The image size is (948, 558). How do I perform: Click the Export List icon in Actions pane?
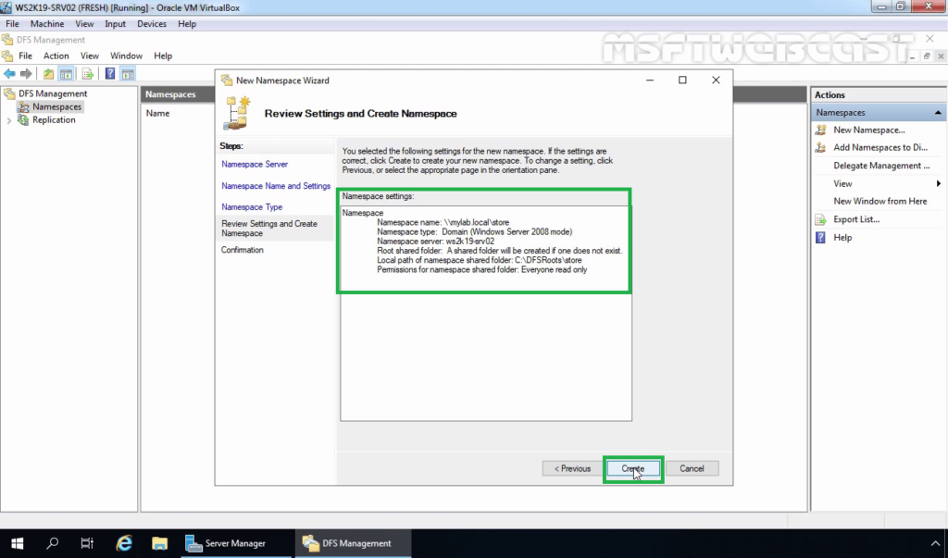coord(820,219)
